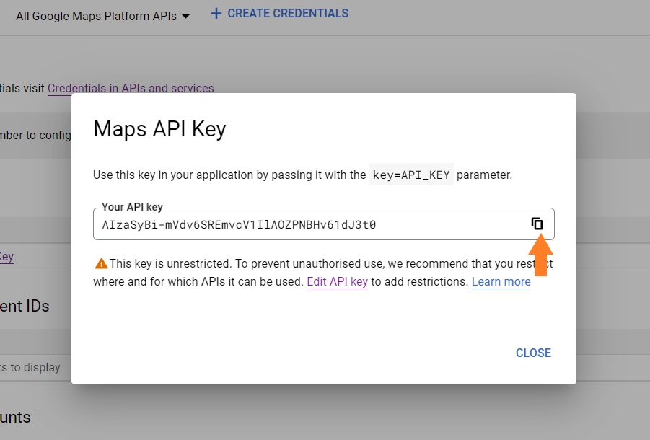
Task: Open Credentials in APIs and services link
Action: coord(131,88)
